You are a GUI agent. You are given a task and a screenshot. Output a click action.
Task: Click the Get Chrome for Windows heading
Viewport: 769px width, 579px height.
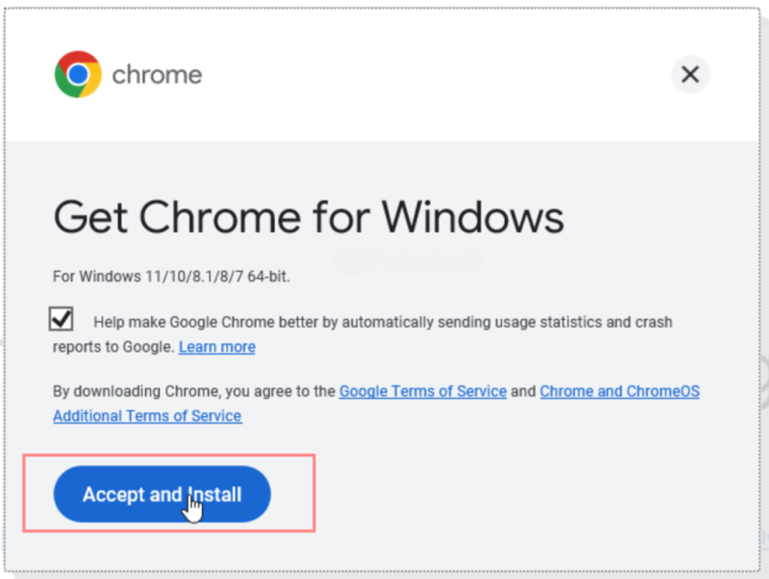[308, 217]
